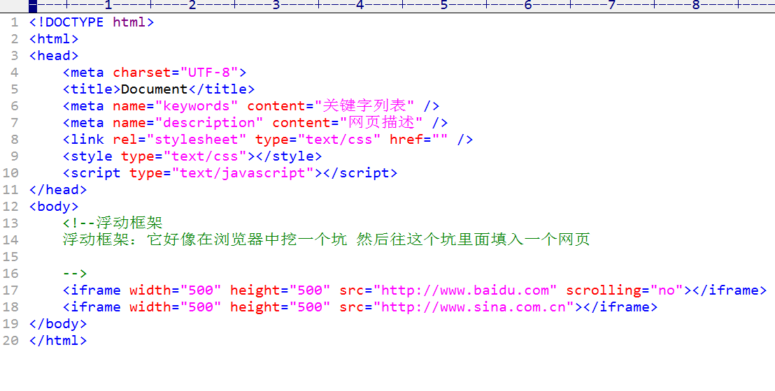
Task: Click the scrolling attribute on line 17
Action: [x=624, y=290]
